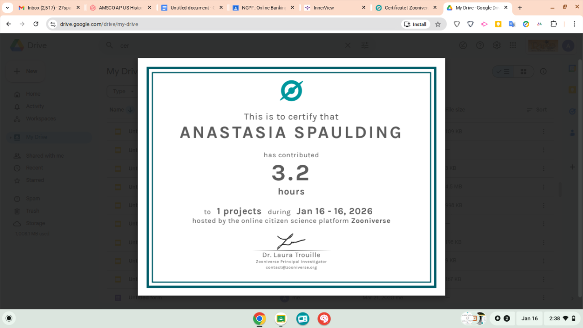Open the Jan 16 calendar date in shelf

[530, 318]
